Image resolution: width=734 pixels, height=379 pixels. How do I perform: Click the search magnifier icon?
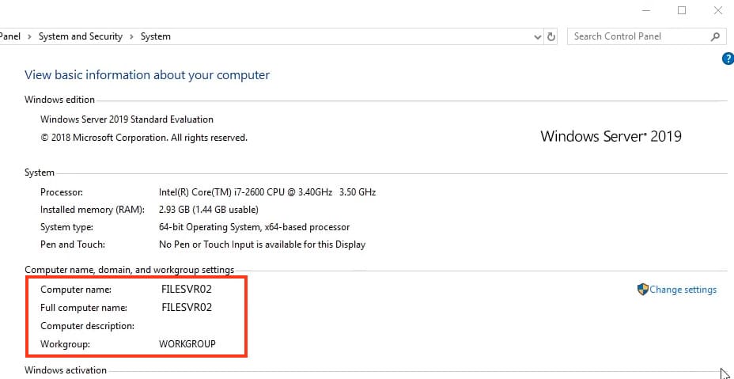click(715, 36)
